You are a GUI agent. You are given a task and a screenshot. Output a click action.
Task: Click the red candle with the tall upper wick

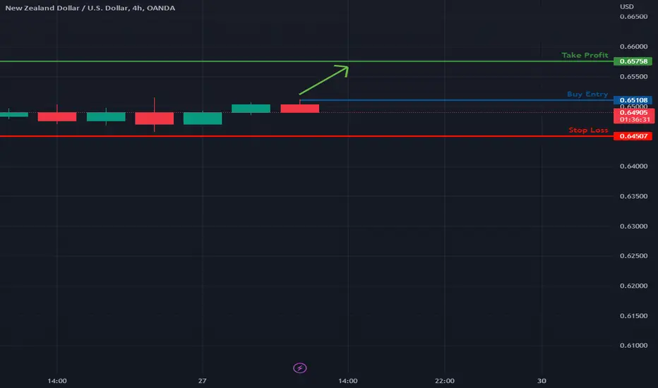point(154,118)
